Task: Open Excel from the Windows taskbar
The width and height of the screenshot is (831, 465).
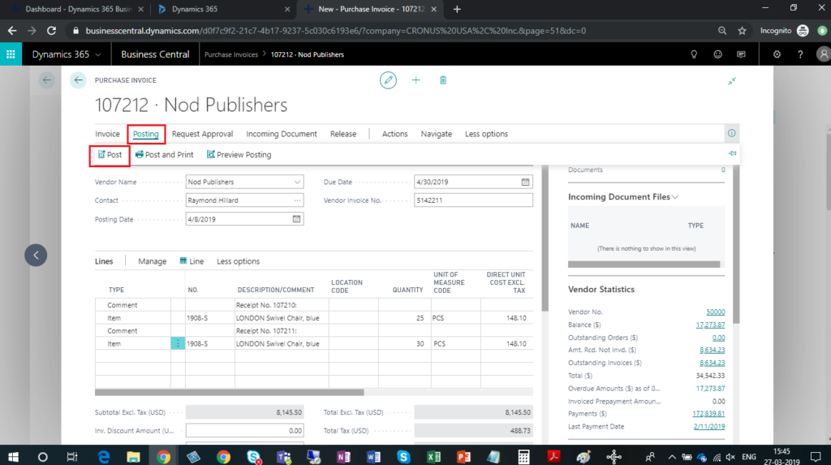Action: pyautogui.click(x=433, y=456)
